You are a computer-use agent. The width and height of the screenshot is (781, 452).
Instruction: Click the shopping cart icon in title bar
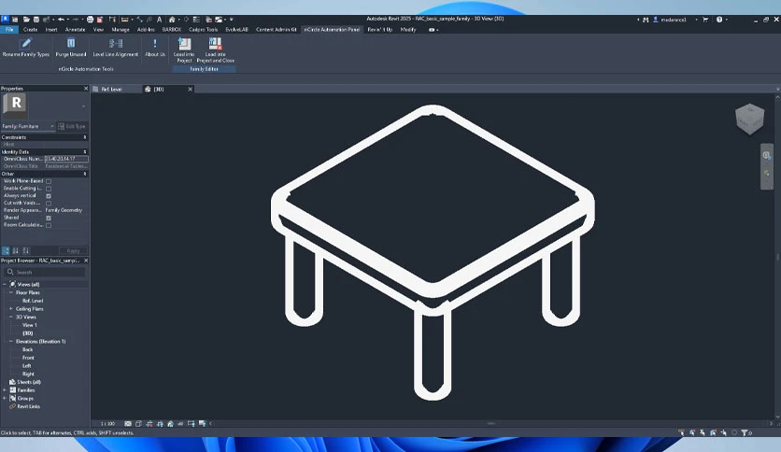click(705, 20)
